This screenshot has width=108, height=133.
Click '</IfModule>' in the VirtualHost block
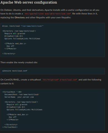[x=12, y=120]
